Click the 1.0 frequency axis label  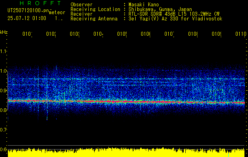coord(3,71)
